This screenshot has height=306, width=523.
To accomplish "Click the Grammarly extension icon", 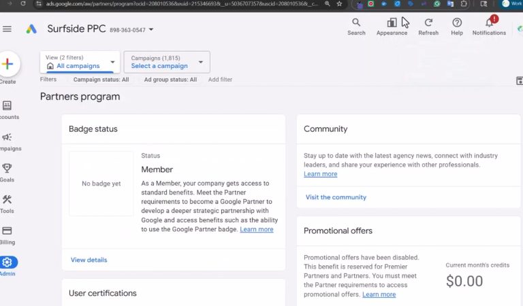I will click(437, 4).
